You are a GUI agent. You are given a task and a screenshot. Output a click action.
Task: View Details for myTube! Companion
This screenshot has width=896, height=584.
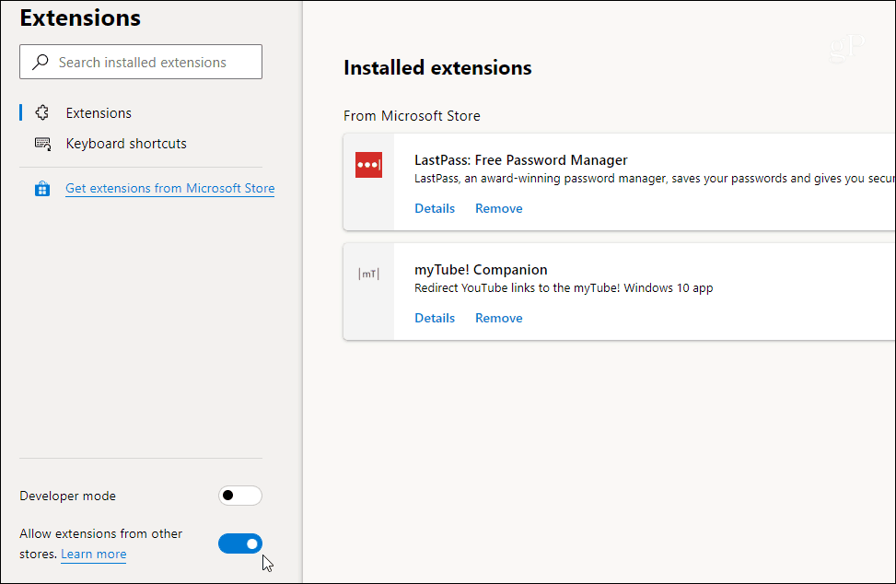coord(435,319)
